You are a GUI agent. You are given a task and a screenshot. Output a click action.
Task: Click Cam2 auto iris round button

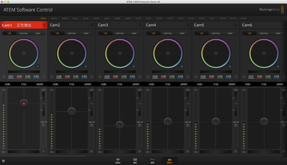tap(91, 151)
